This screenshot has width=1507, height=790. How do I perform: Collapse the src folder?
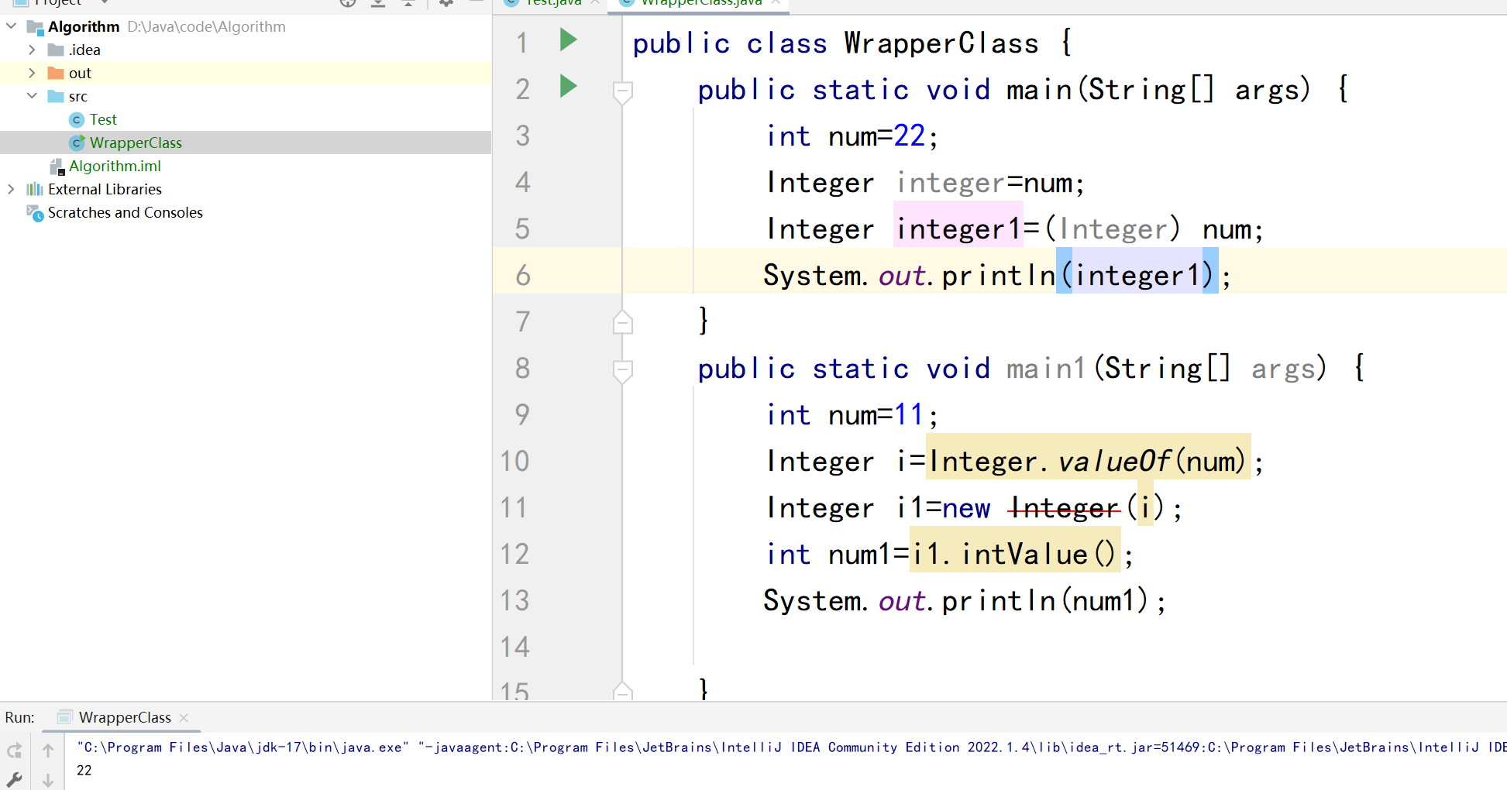[x=32, y=96]
